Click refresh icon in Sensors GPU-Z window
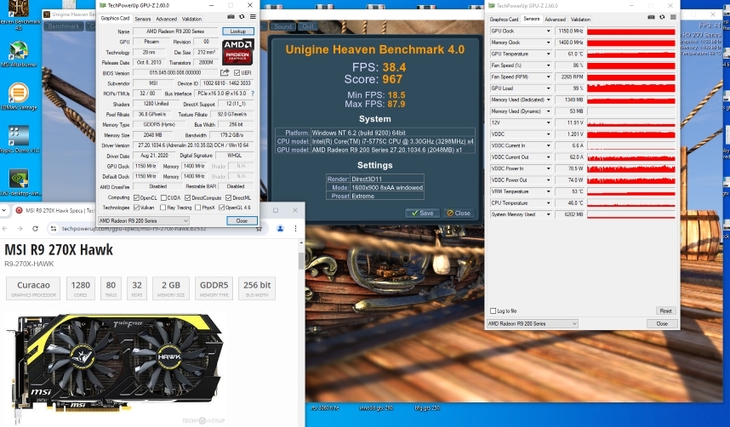 click(662, 17)
